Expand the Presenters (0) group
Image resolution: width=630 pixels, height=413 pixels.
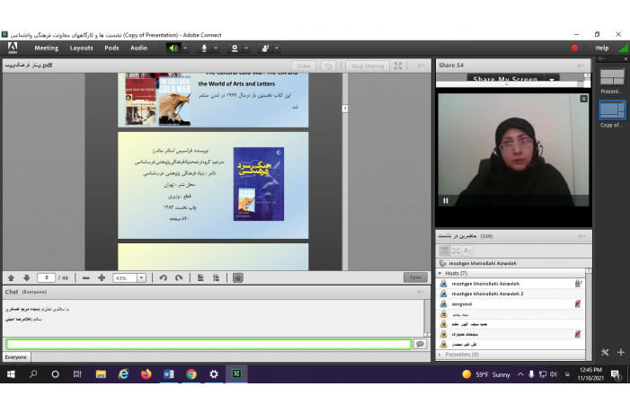tap(440, 355)
